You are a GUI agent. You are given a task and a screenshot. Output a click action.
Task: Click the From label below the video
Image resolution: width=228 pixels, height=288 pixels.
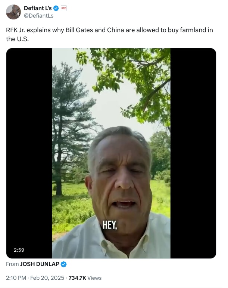[x=12, y=264]
